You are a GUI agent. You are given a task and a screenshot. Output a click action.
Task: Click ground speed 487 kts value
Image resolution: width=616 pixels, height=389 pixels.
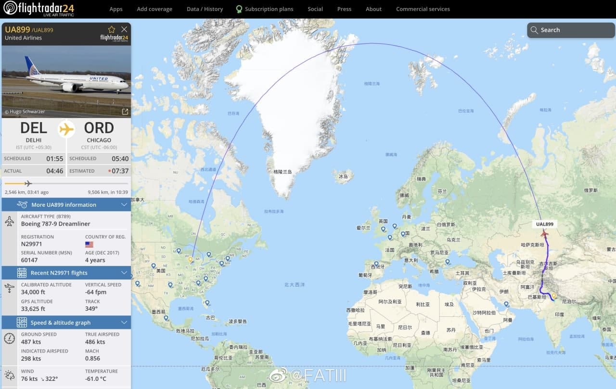[x=31, y=342]
